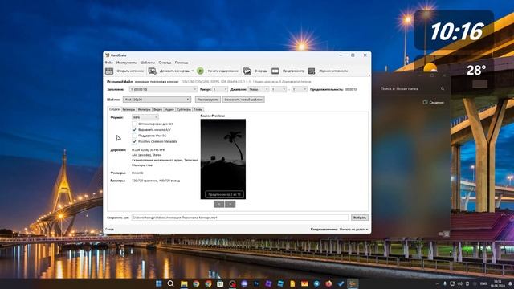This screenshot has height=289, width=514.
Task: Open the Формат (Format) MP4 dropdown
Action: 145,117
